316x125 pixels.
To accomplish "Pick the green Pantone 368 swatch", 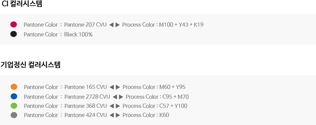I will point(14,106).
